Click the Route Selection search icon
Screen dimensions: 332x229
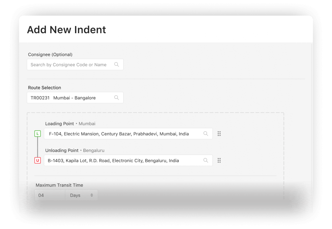(x=116, y=97)
